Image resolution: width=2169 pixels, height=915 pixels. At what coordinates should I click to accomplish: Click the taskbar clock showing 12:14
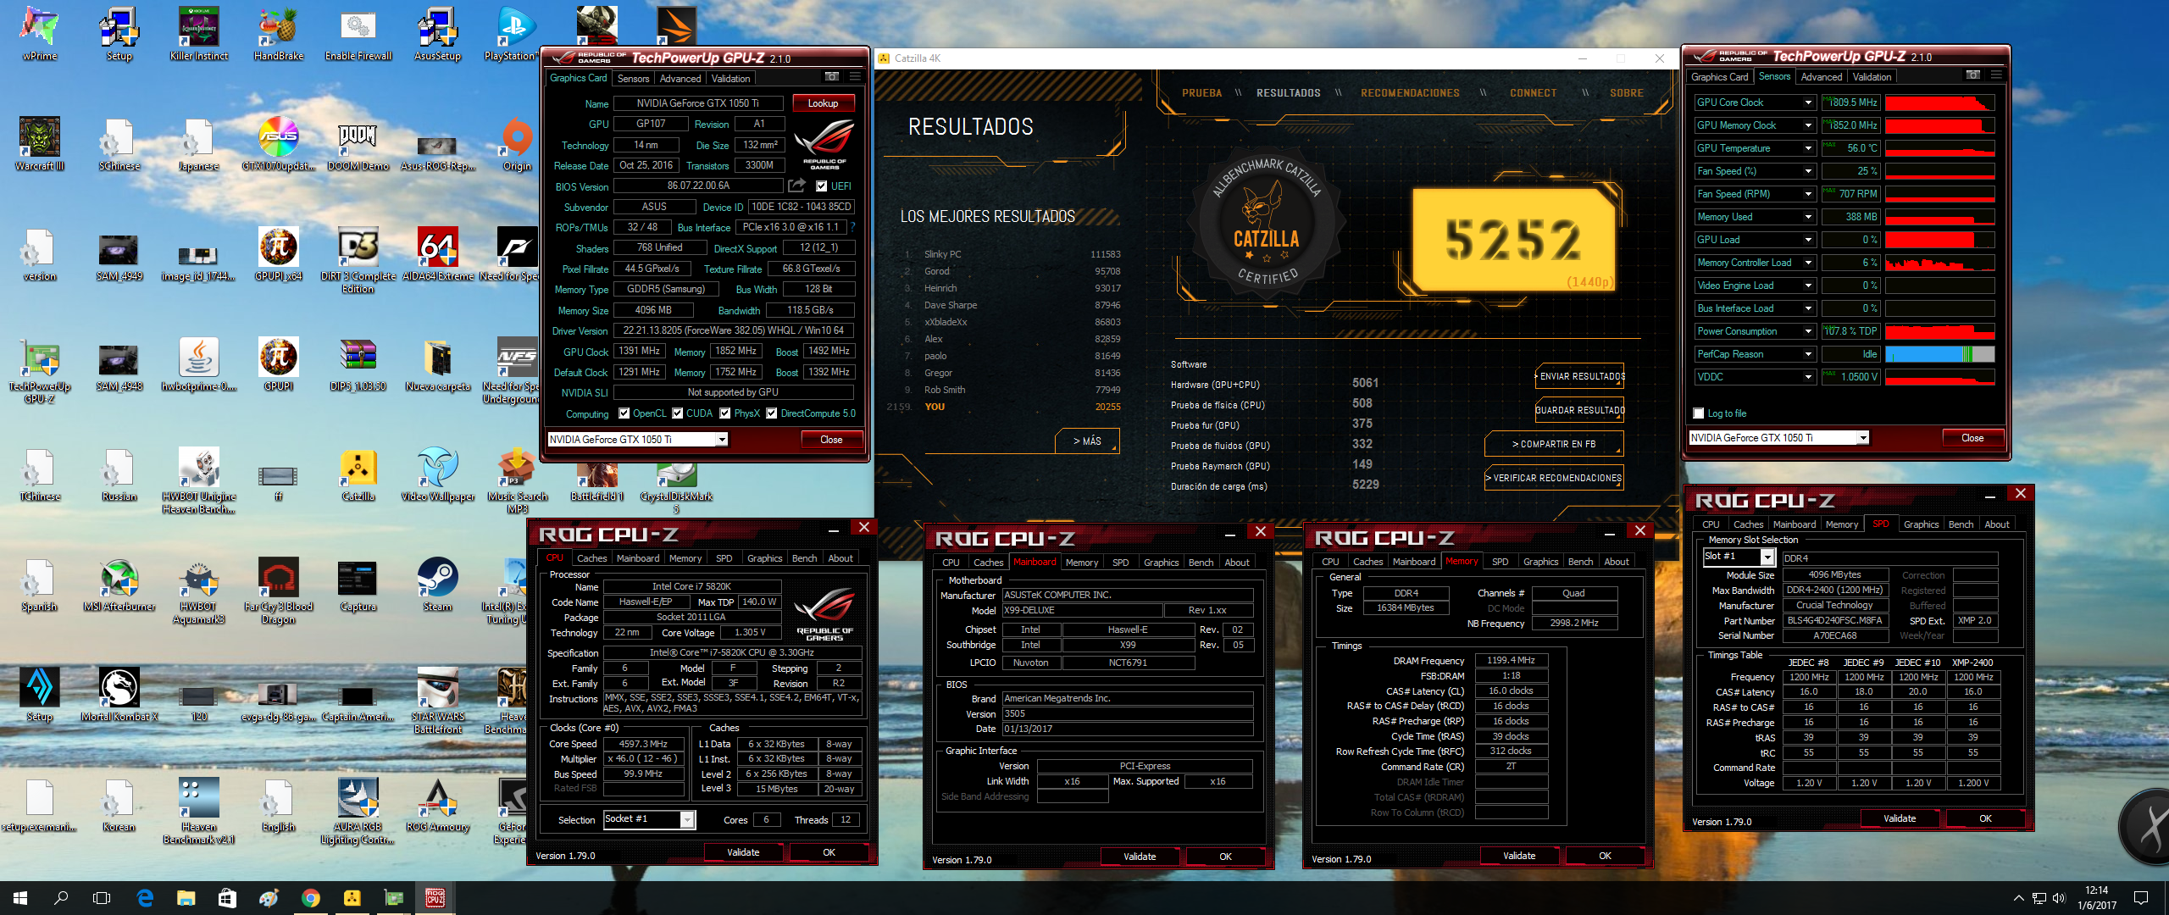[2096, 898]
